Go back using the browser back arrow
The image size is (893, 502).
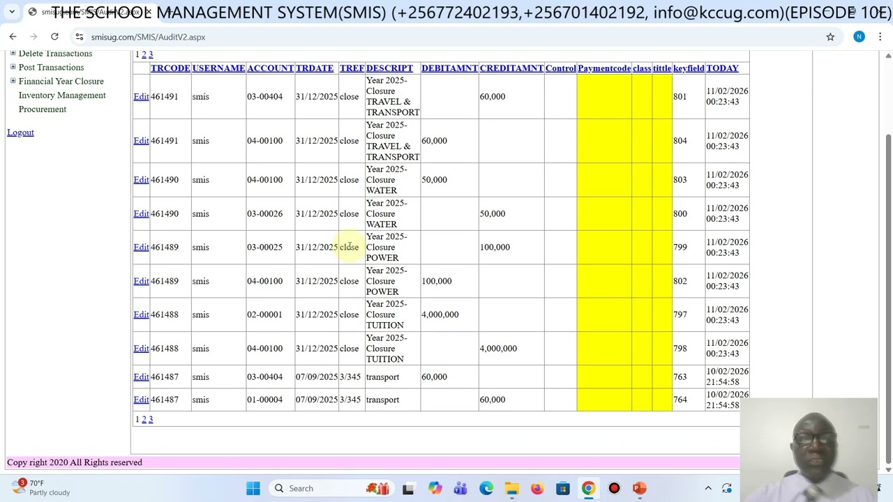pos(13,37)
